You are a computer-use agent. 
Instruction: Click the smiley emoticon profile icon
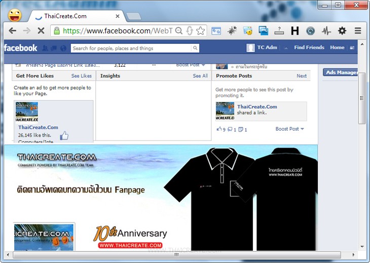point(15,15)
